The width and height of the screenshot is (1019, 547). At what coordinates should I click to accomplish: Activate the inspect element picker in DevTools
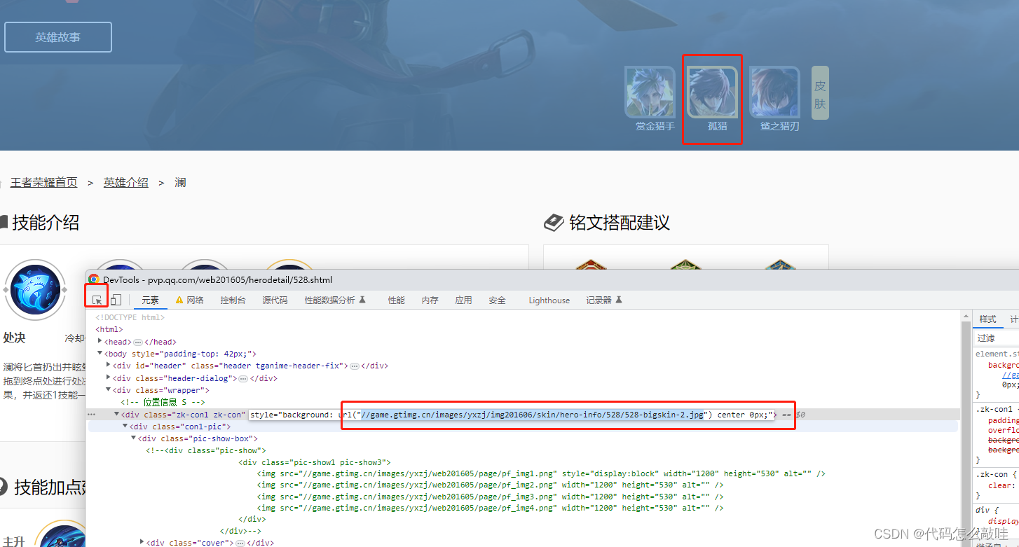(97, 300)
